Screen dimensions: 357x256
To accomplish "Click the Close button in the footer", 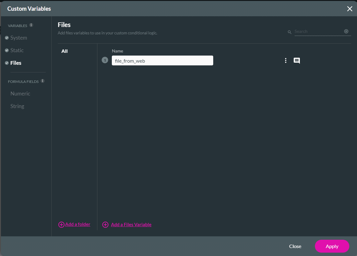I will click(295, 246).
